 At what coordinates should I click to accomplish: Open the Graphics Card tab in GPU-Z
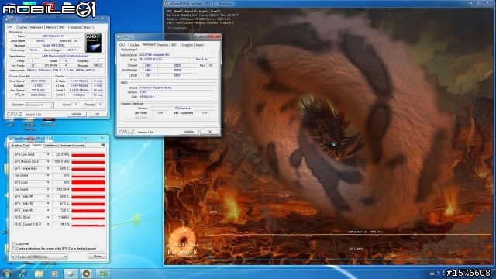pyautogui.click(x=20, y=145)
